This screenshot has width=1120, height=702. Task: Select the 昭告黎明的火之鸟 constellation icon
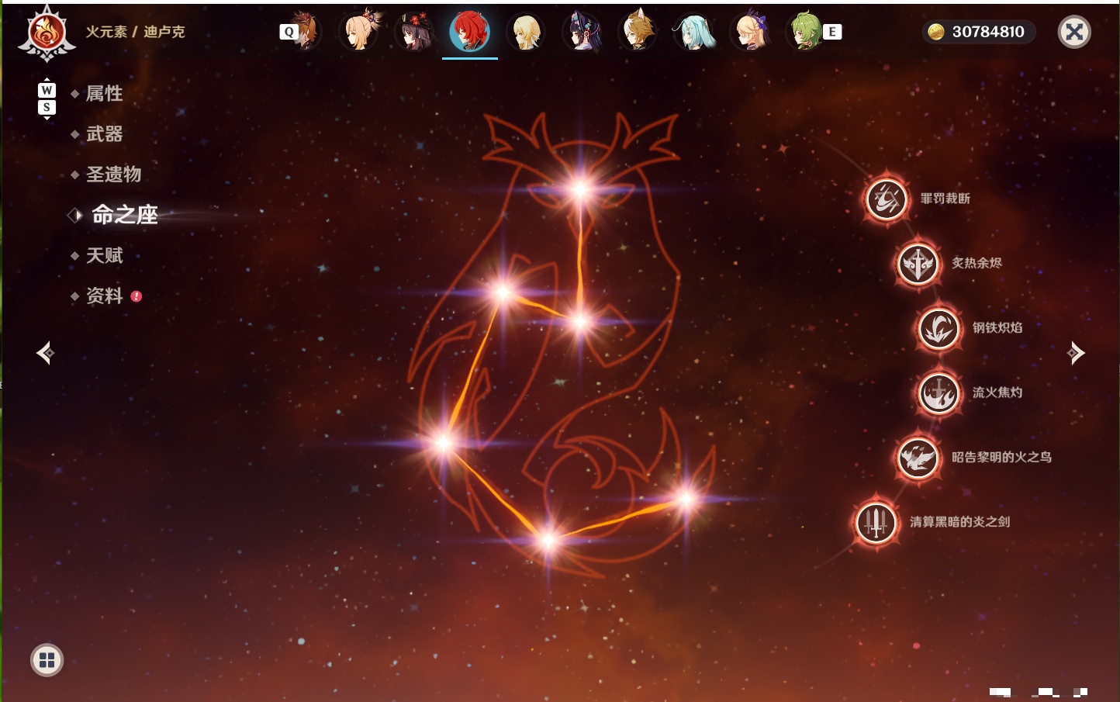[x=918, y=458]
